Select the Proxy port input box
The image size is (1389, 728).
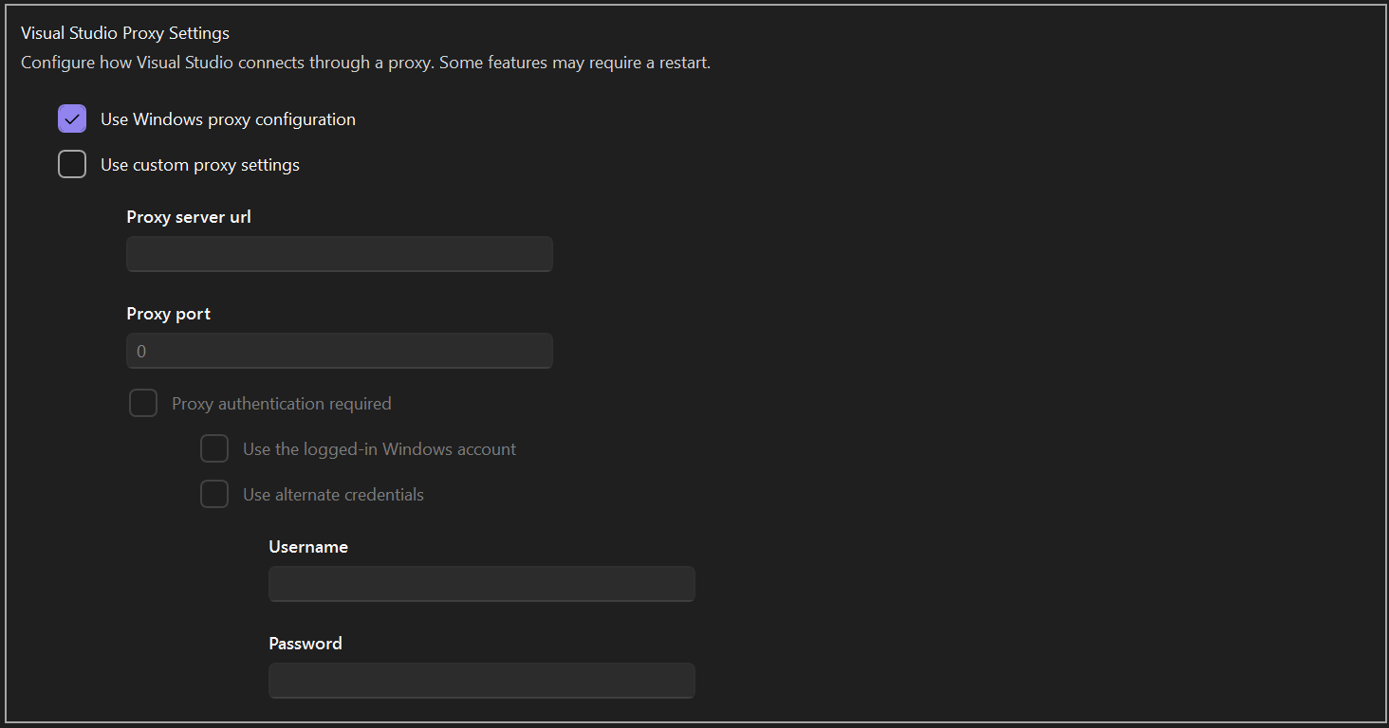pyautogui.click(x=339, y=351)
